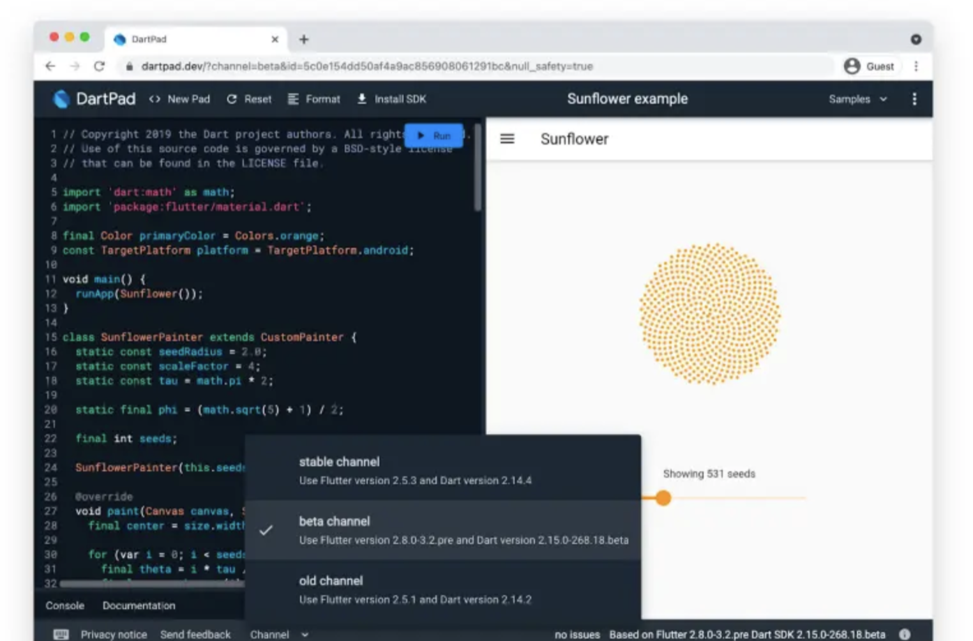Select the old channel option

point(442,590)
